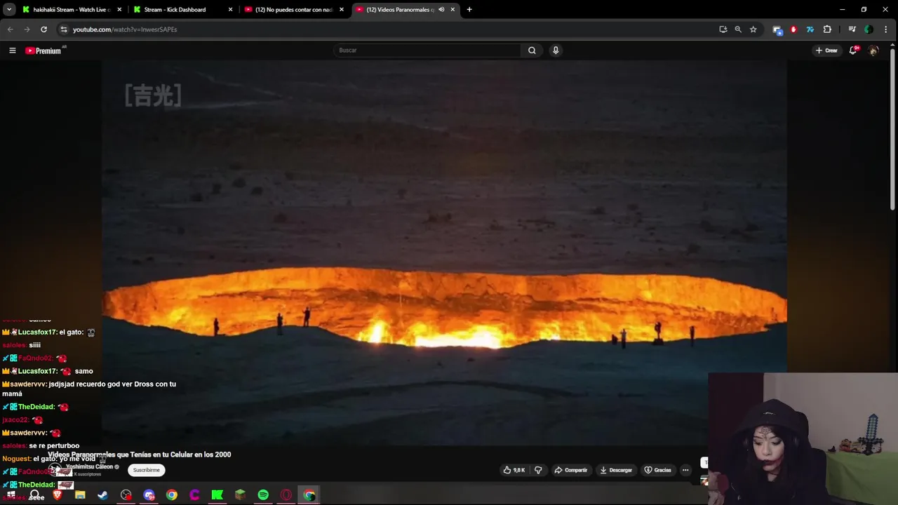The width and height of the screenshot is (898, 505).
Task: Open Yoshimitsu Cáleon channel name link
Action: tap(89, 467)
